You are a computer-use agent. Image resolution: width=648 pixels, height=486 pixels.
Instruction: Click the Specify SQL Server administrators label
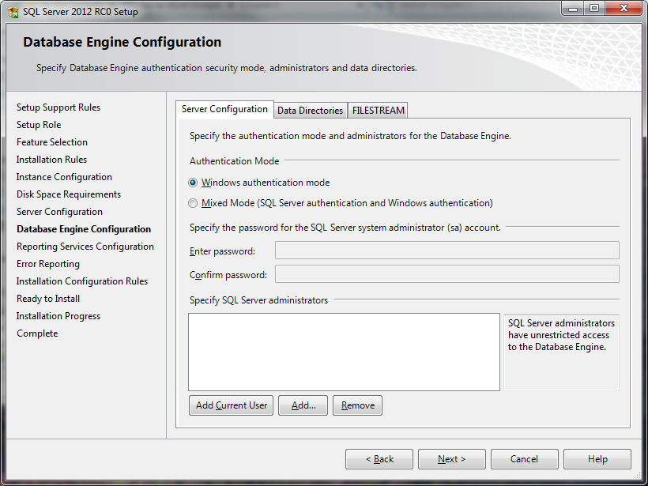[258, 300]
